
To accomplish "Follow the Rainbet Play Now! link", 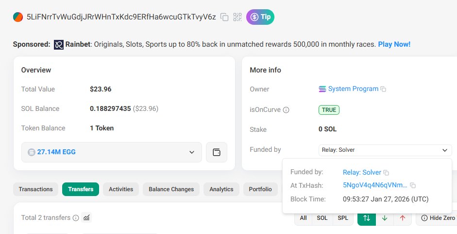I will coord(394,44).
